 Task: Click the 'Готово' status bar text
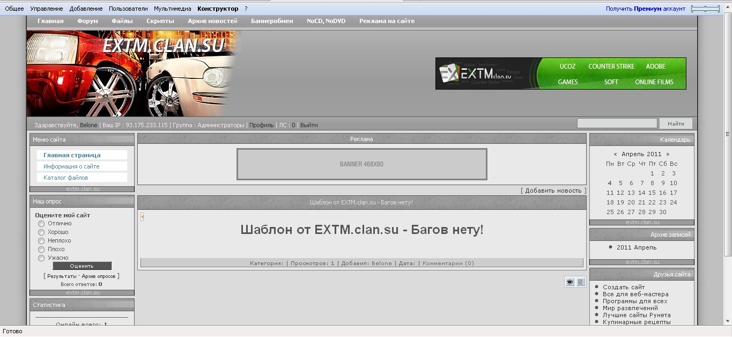pos(13,332)
